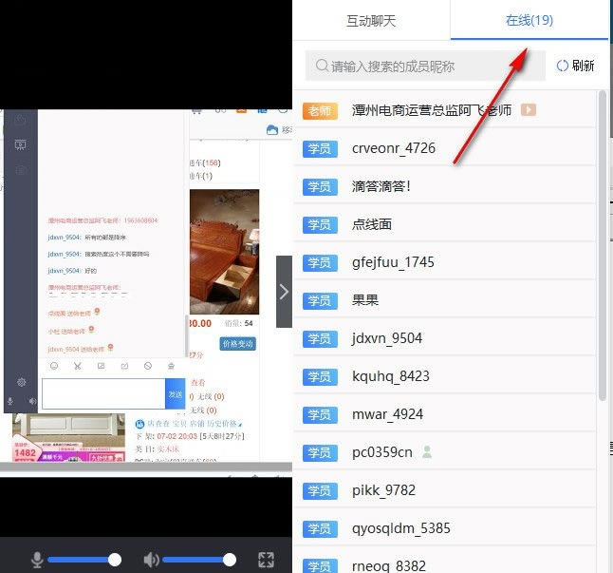The width and height of the screenshot is (613, 573).
Task: Click the member list scrollbar
Action: pos(603,246)
